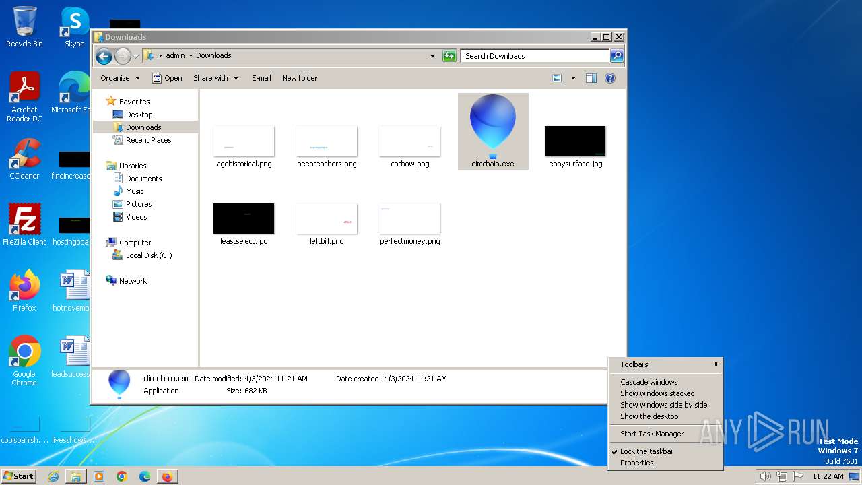Create a New folder from the toolbar
Viewport: 862px width, 485px height.
[300, 78]
